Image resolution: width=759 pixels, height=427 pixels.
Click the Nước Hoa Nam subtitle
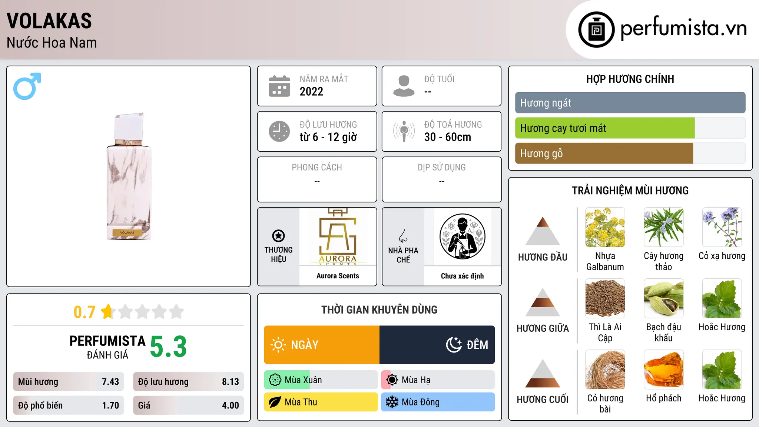coord(52,43)
